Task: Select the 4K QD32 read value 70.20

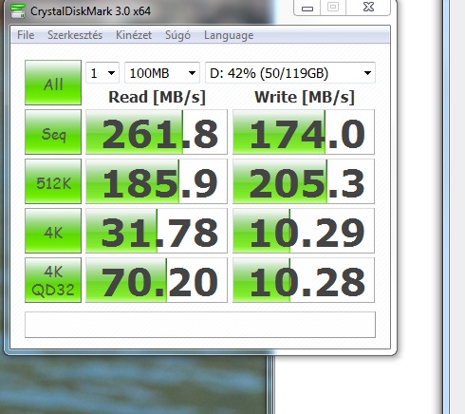Action: 157,280
